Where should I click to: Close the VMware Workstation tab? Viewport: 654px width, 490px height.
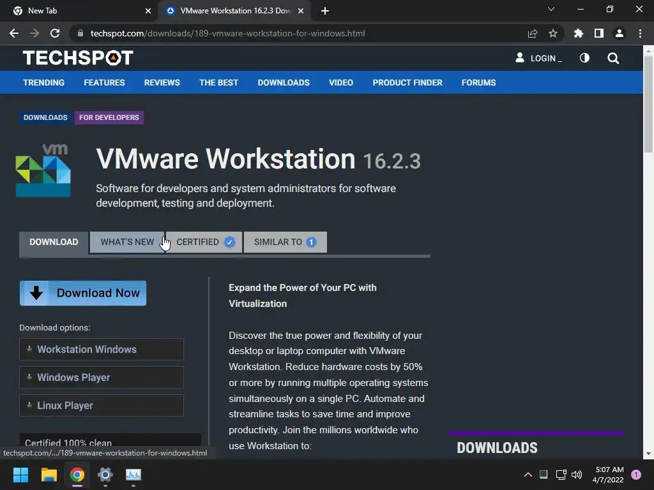coord(301,11)
